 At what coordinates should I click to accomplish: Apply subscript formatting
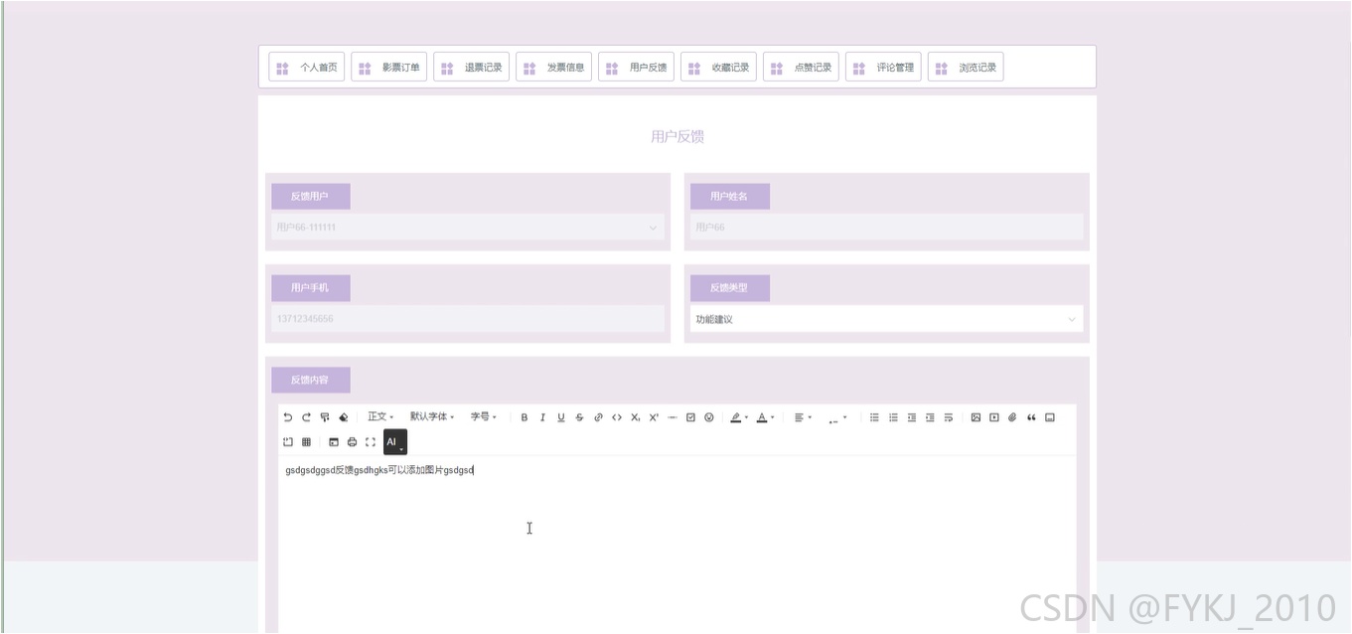tap(636, 417)
